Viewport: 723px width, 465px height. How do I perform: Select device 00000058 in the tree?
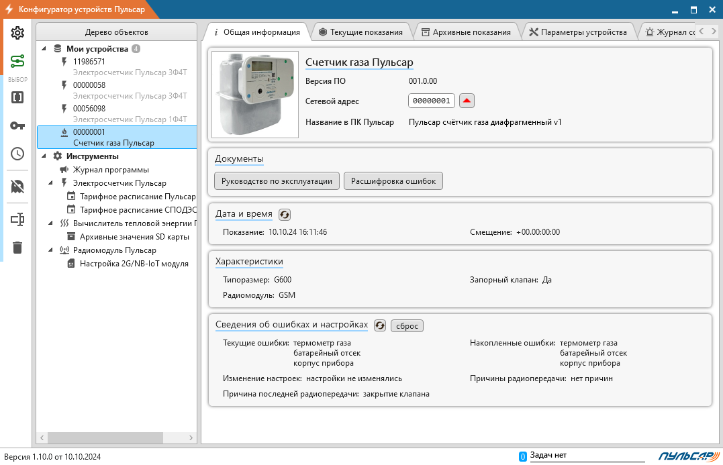(x=117, y=91)
